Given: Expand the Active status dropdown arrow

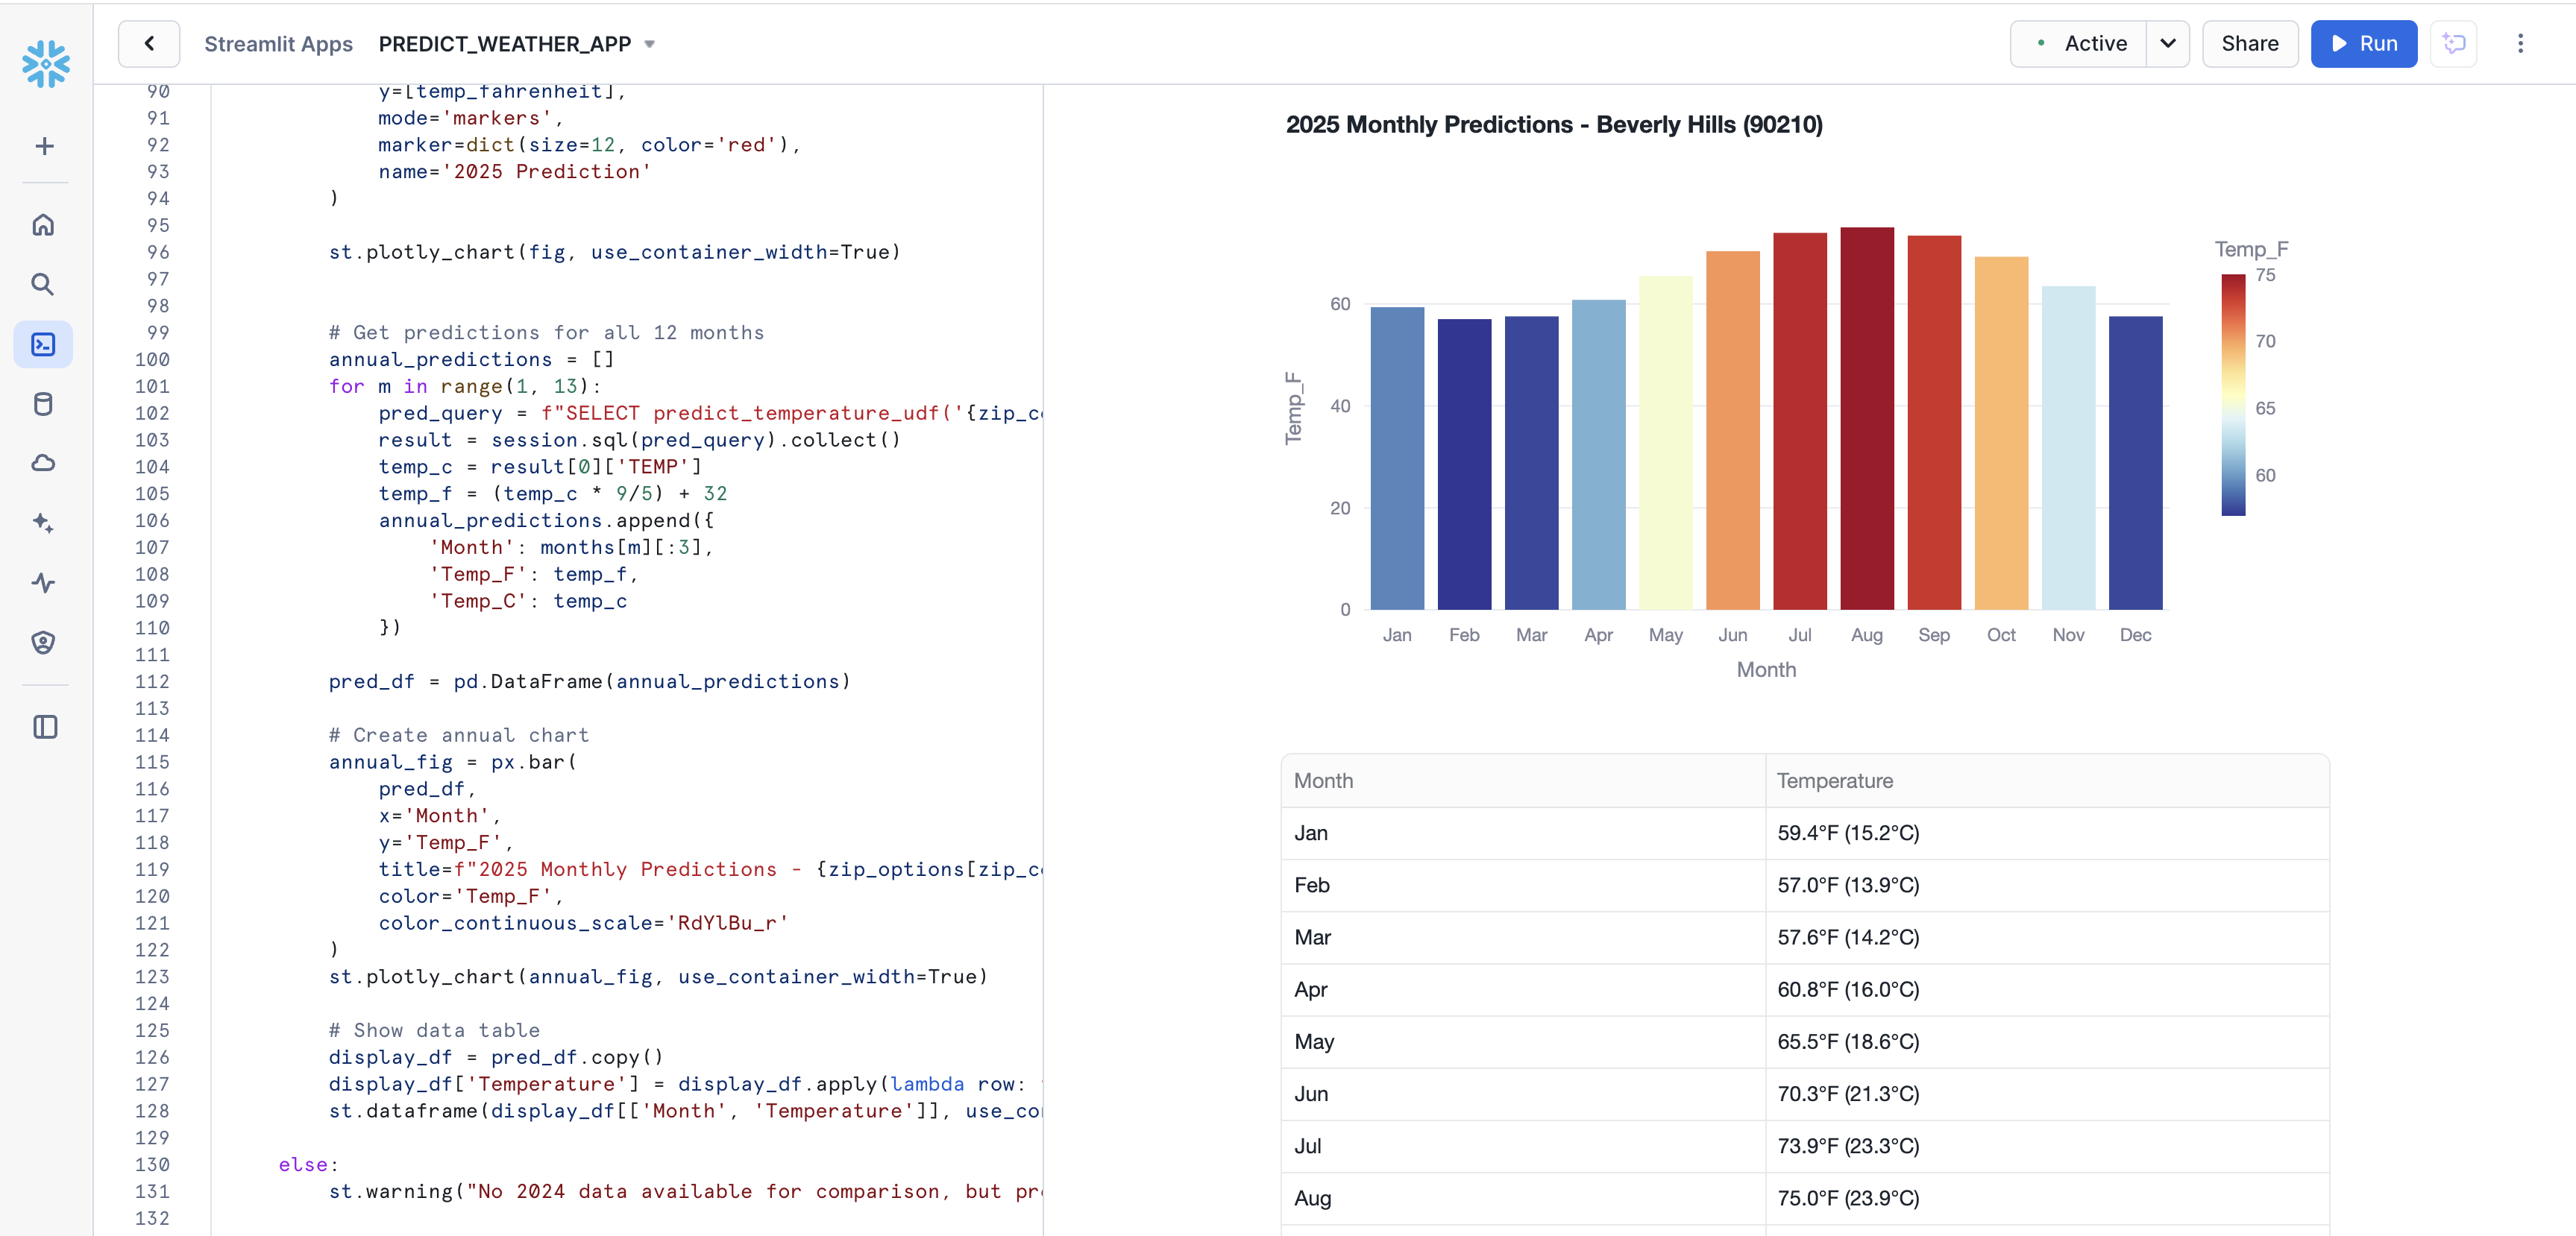Looking at the screenshot, I should point(2167,44).
